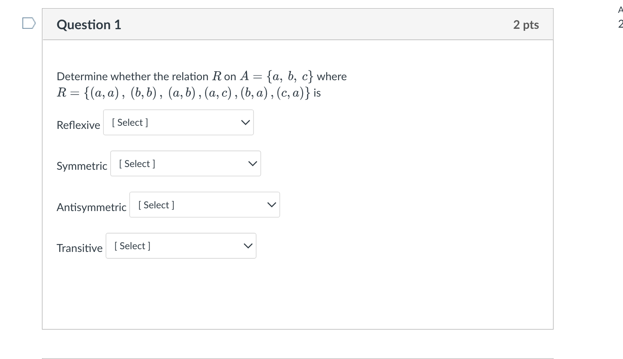Screen dimensions: 623x359
Task: Flag Question 1 with the bookmark icon
Action: pos(29,23)
